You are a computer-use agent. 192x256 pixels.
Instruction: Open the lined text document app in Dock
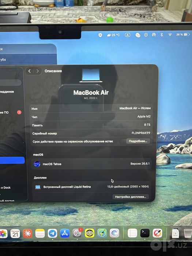coord(132,233)
